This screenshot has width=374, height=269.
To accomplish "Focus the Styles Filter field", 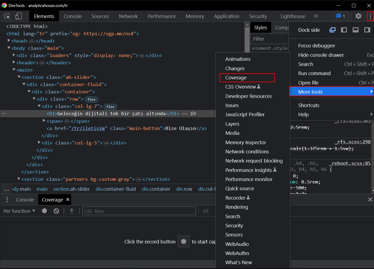I will point(270,39).
